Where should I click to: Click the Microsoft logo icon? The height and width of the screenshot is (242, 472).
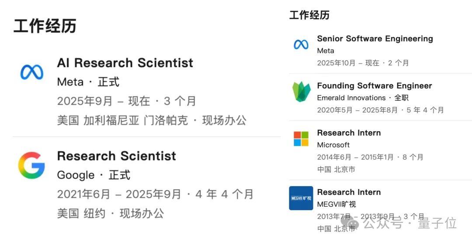301,139
